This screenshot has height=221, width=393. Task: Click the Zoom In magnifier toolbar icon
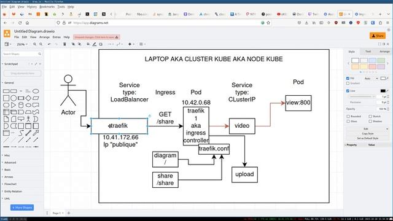click(34, 44)
